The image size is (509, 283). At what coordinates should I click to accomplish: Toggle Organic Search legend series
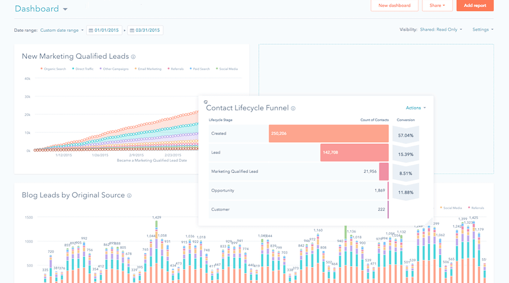[53, 69]
